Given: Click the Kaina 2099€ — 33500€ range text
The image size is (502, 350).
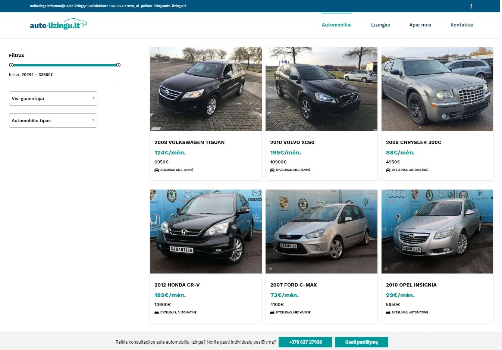Looking at the screenshot, I should click(x=31, y=75).
